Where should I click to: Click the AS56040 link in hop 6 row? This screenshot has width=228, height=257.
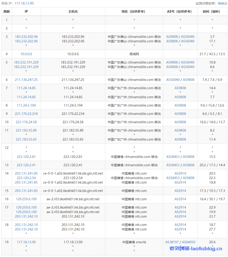click(173, 80)
